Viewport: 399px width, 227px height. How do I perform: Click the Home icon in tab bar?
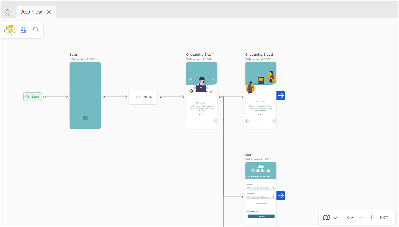8,12
